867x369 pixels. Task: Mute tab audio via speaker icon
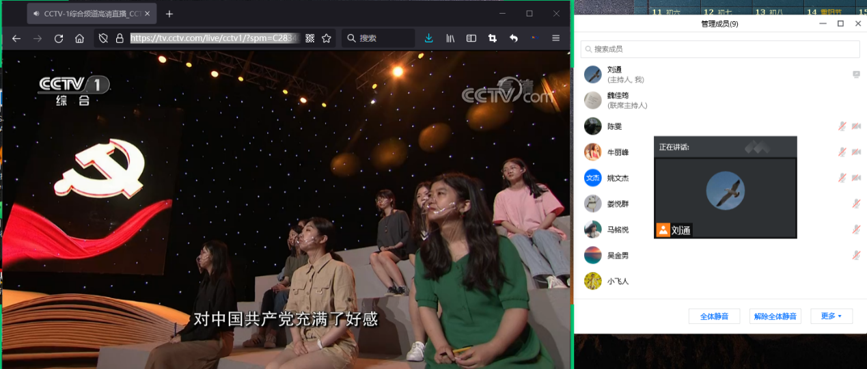click(x=36, y=14)
